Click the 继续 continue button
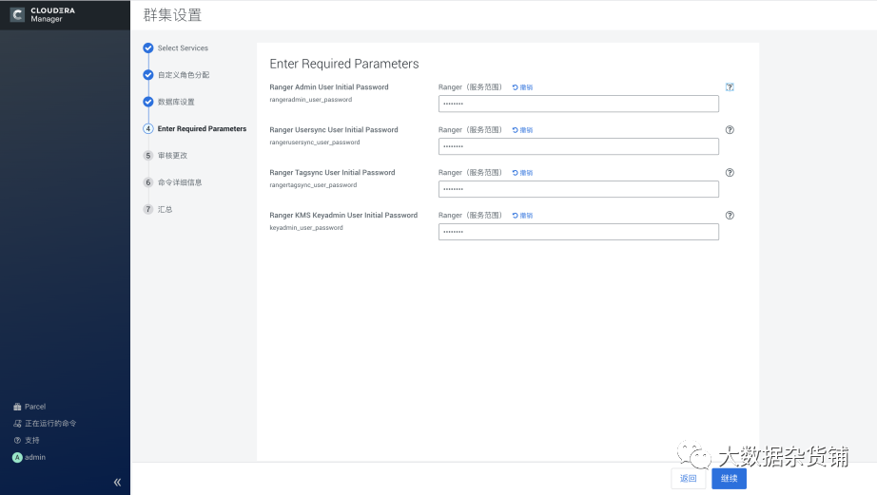Image resolution: width=877 pixels, height=495 pixels. point(729,478)
